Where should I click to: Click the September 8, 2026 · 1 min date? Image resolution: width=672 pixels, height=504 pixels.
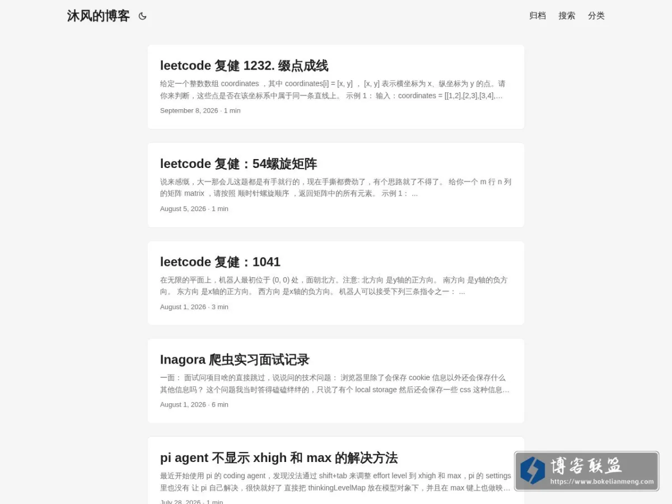pos(200,110)
